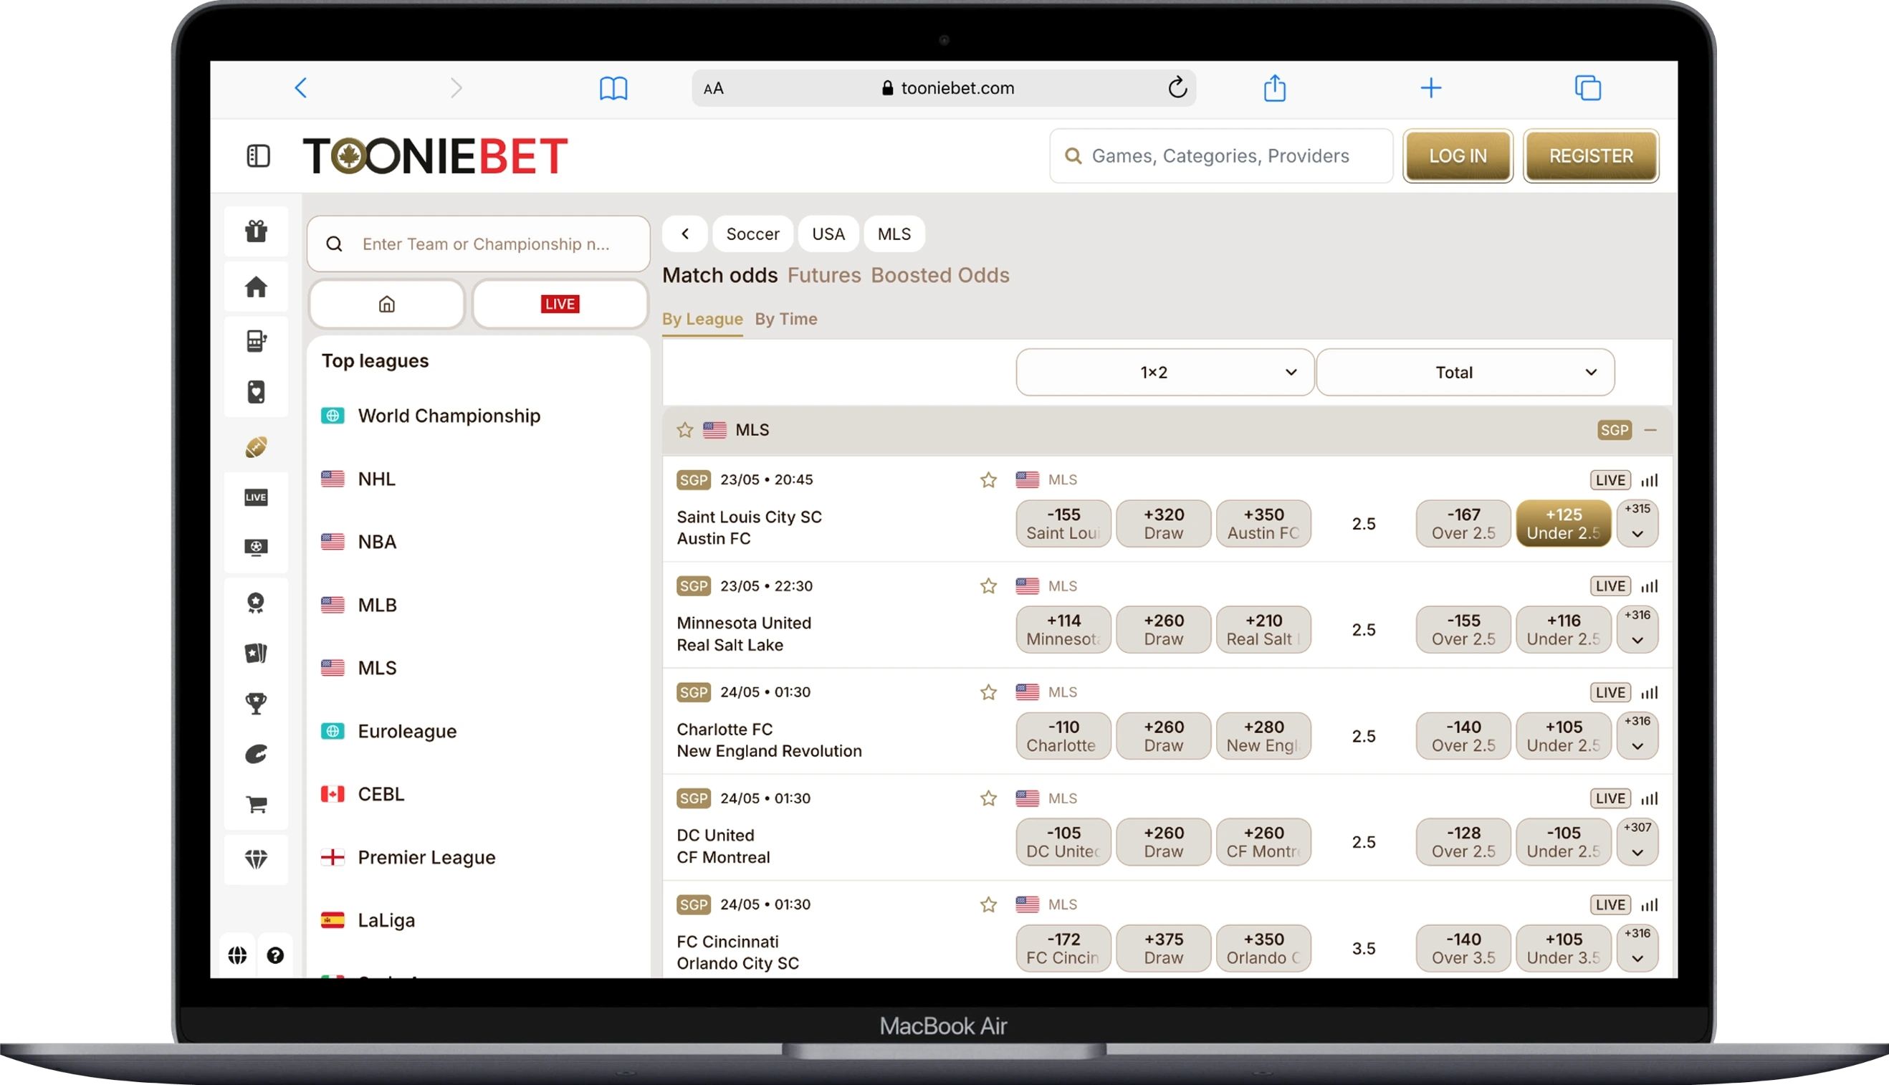Open Safari share sheet icon

point(1275,87)
